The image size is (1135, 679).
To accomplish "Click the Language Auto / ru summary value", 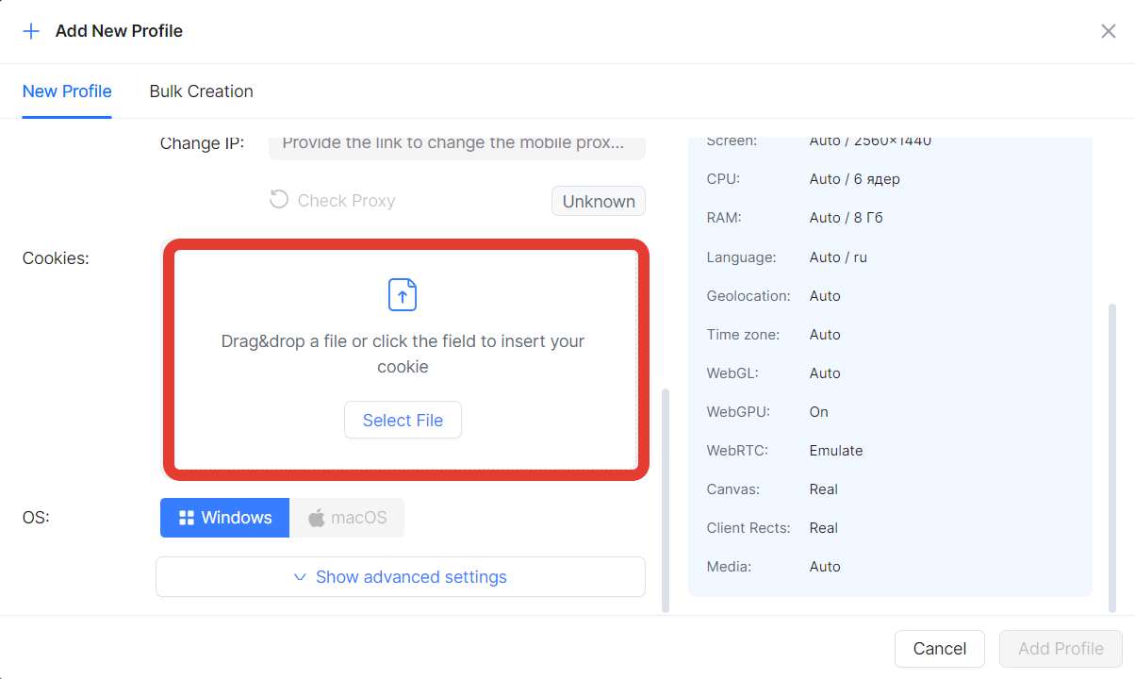I will (838, 257).
